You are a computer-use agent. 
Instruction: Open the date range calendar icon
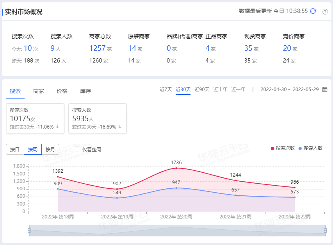(324, 89)
